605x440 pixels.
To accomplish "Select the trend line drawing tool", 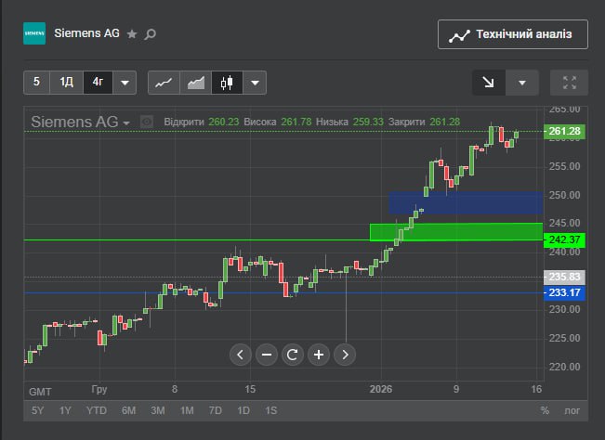I will (x=488, y=83).
